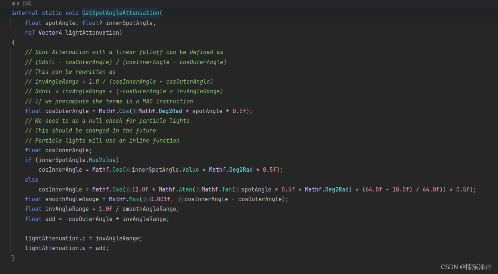This screenshot has height=274, width=498.
Task: Click the 'if' keyword
Action: 28,160
